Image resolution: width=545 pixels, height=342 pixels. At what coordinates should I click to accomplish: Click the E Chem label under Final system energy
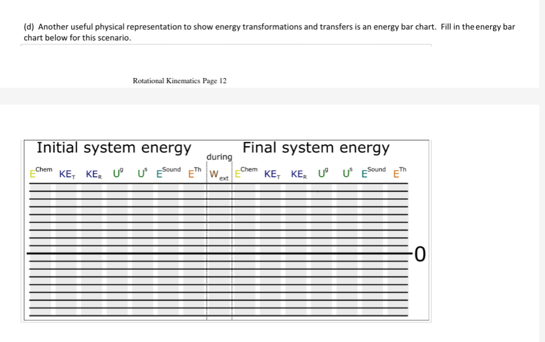246,172
